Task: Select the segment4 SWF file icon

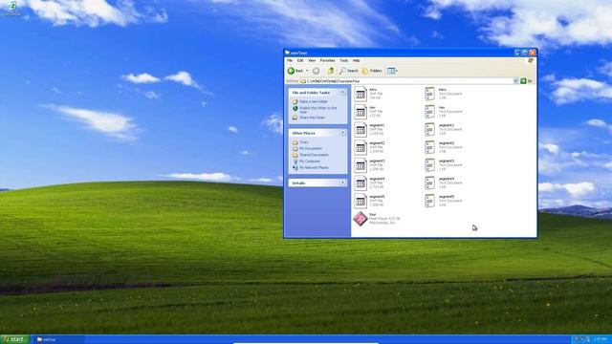Action: tap(361, 183)
